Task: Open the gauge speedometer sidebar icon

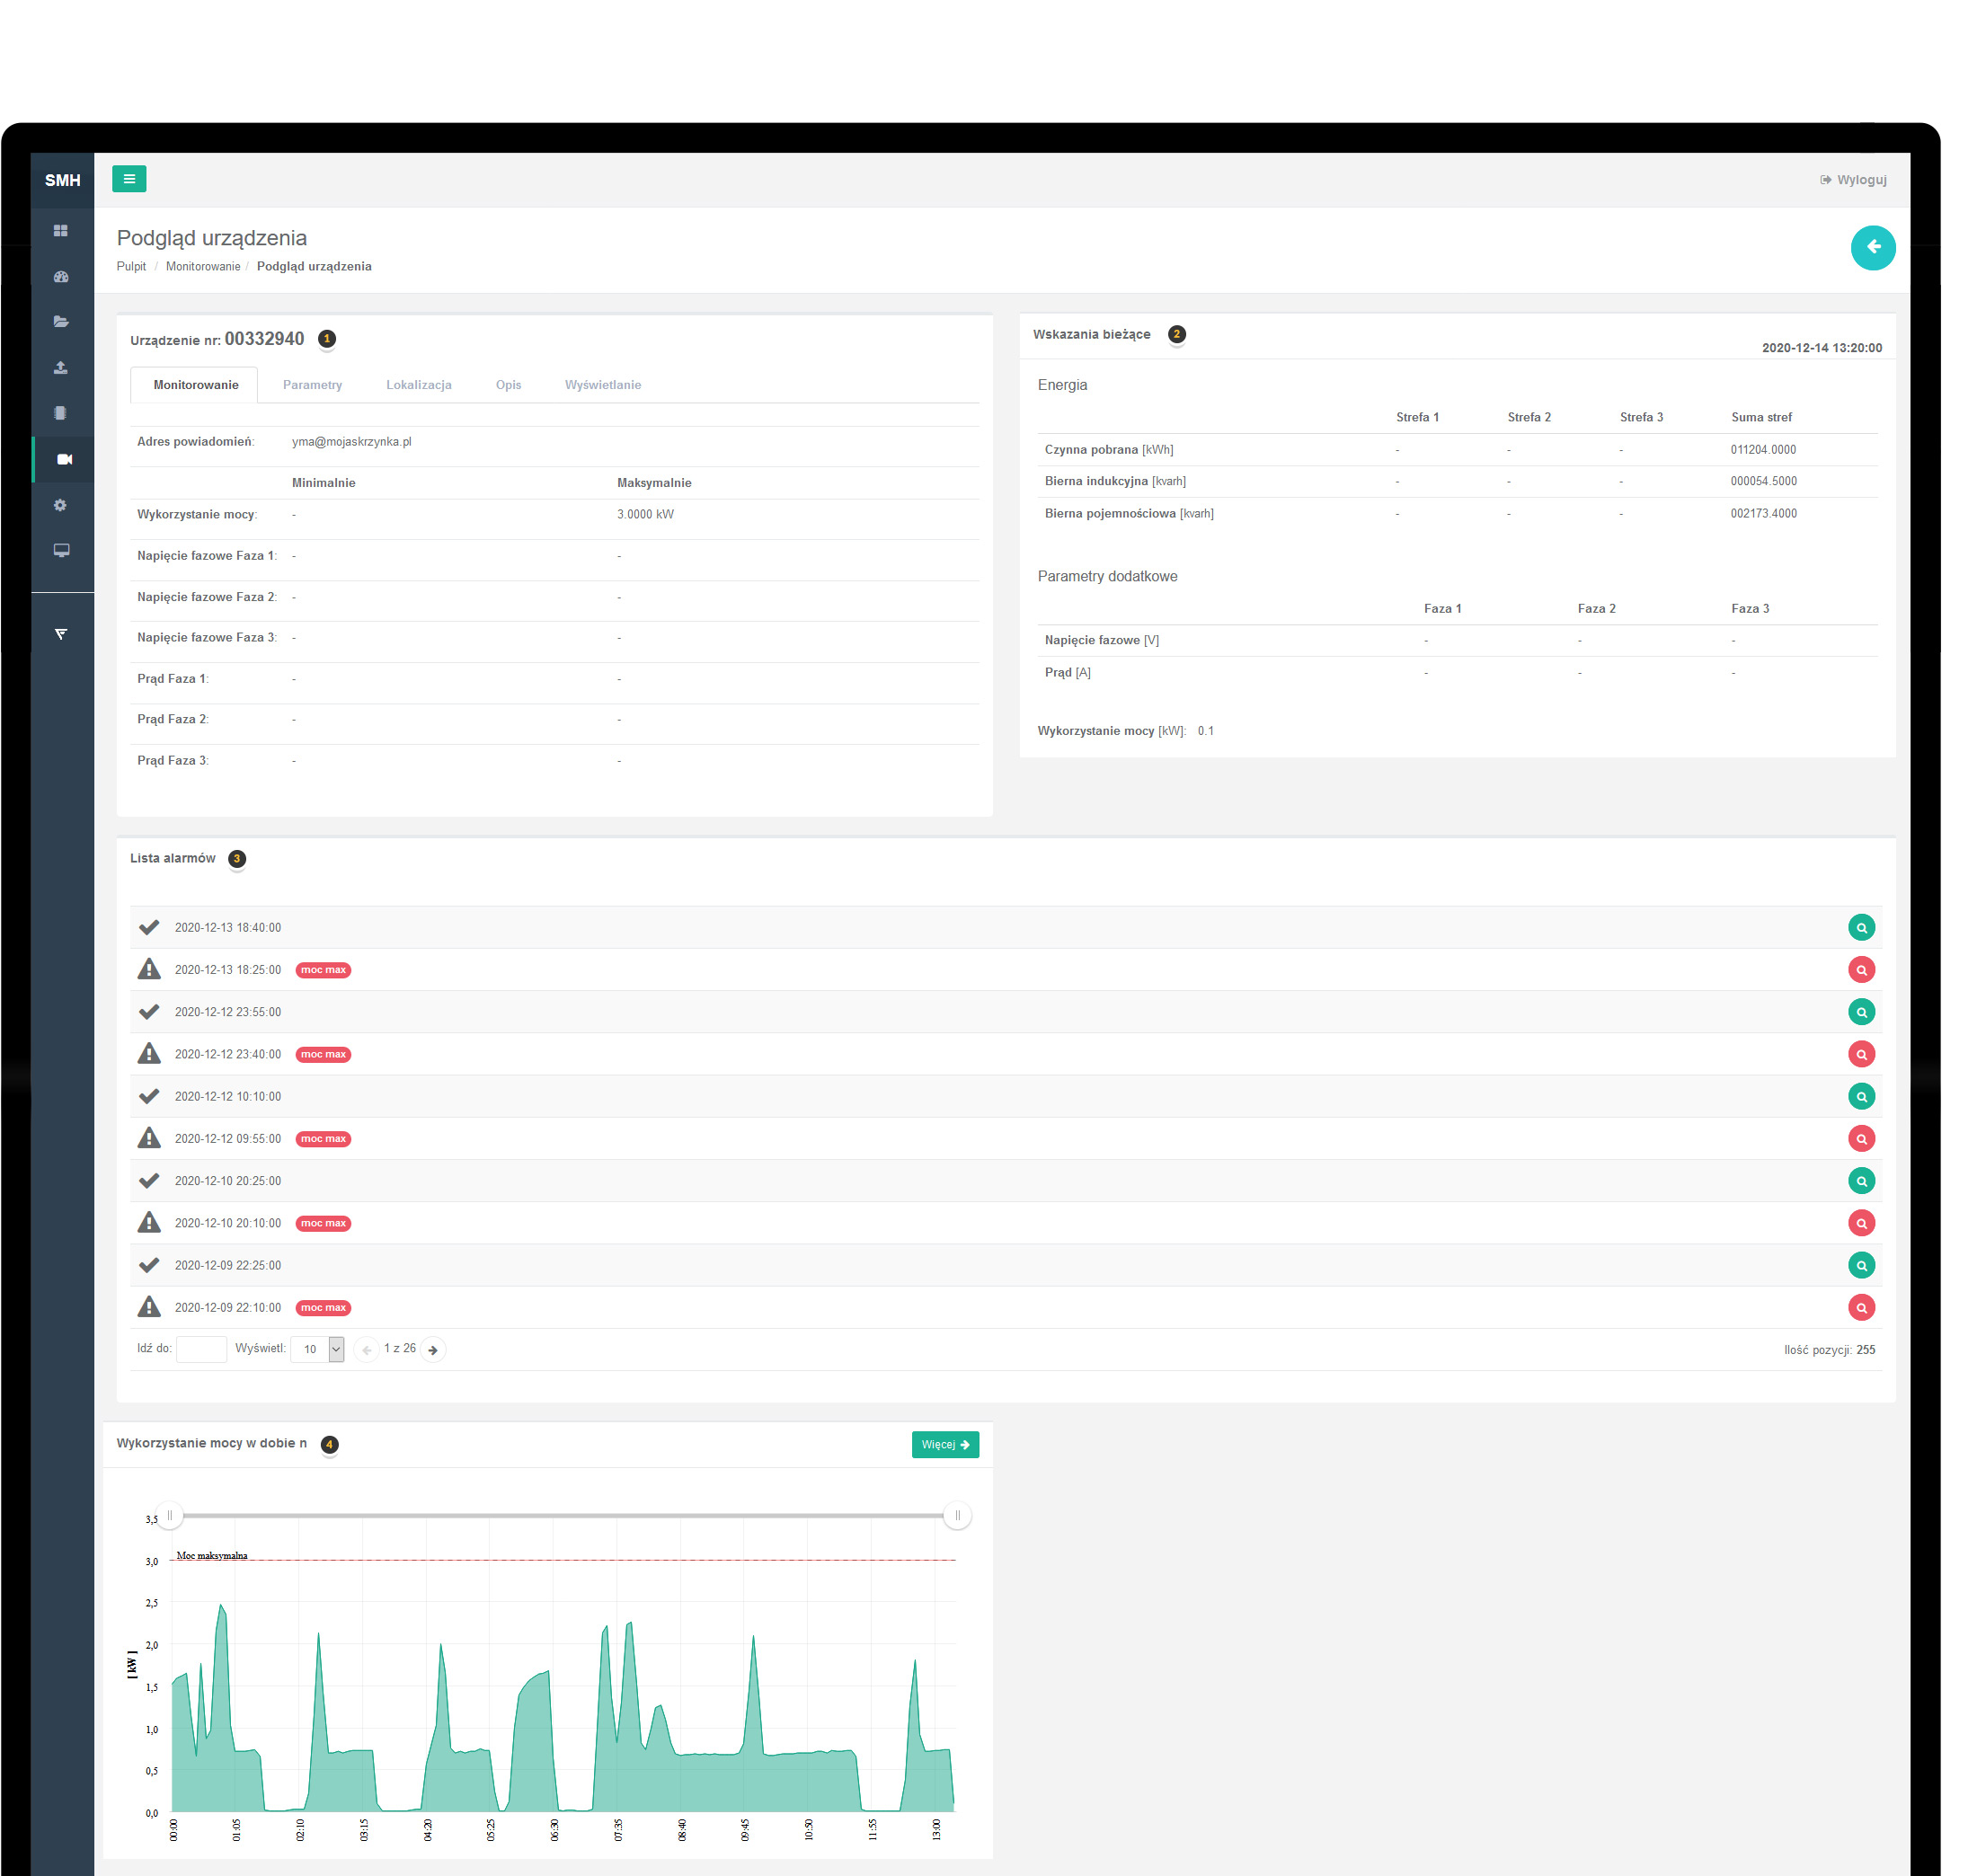Action: pos(61,277)
